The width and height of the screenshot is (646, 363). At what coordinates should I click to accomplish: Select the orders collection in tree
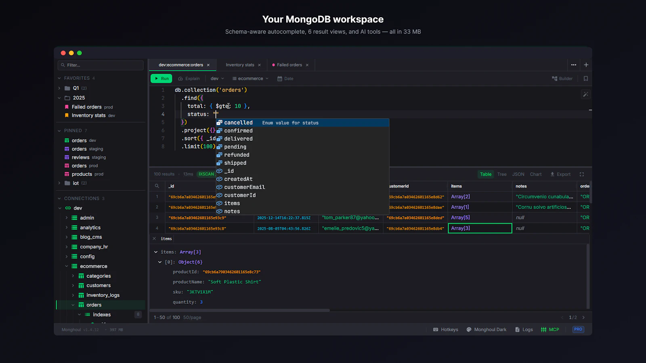pos(101,305)
